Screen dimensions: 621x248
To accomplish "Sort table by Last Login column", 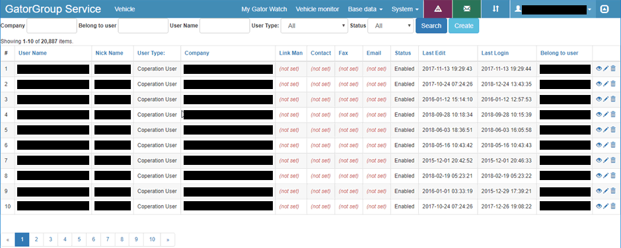I will 495,53.
